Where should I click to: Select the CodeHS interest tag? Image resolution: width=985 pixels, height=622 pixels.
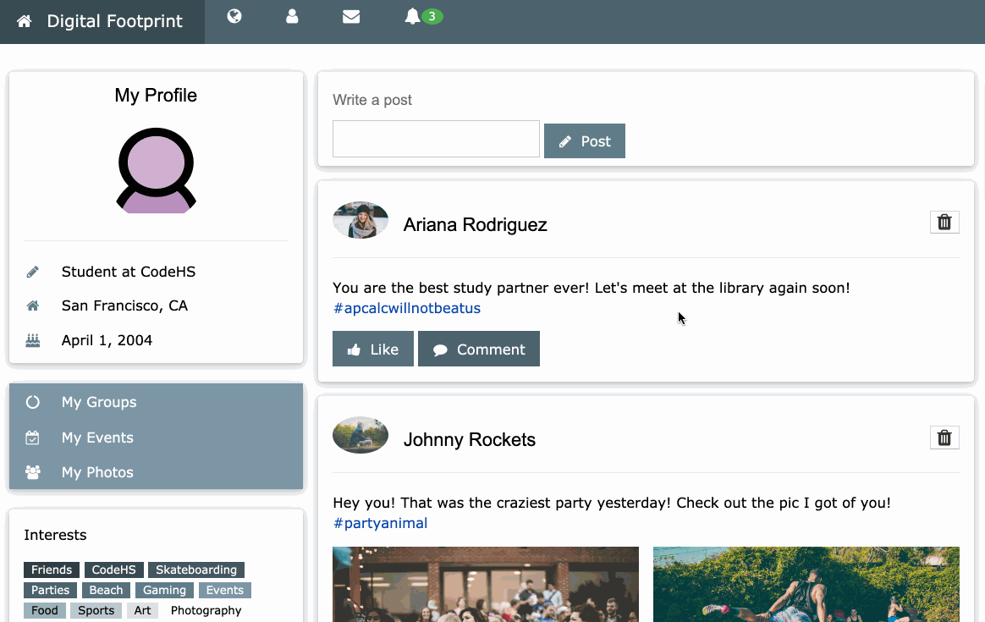tap(113, 570)
